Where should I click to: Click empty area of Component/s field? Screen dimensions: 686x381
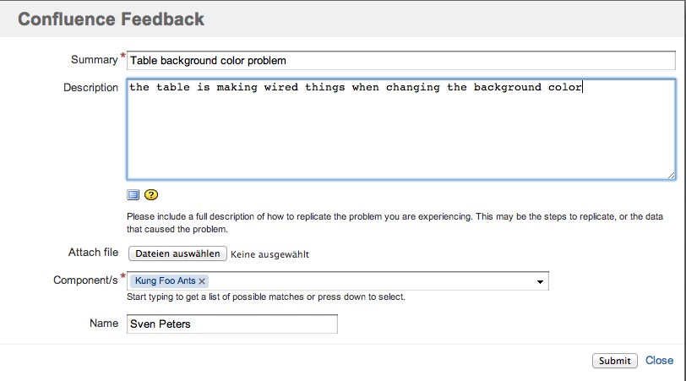[372, 281]
